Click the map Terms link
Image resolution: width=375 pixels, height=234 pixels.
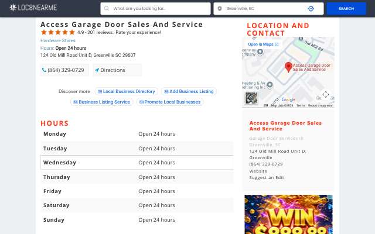301,105
